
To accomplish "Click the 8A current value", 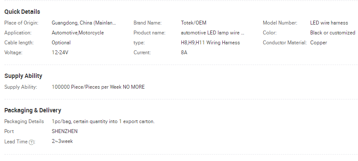I will pos(184,53).
